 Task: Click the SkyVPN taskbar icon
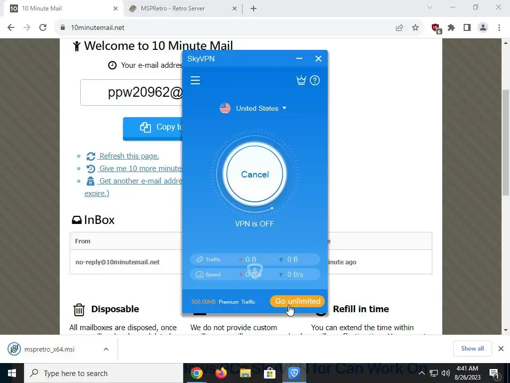294,373
